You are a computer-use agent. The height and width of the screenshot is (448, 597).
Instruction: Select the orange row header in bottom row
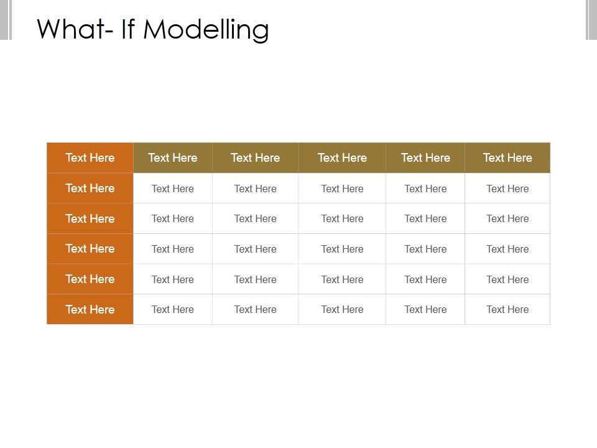90,309
